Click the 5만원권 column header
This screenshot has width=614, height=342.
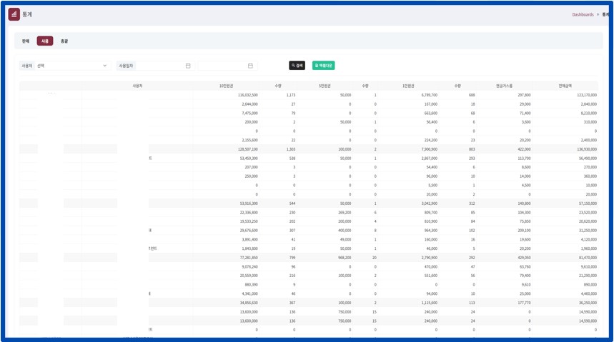[x=326, y=86]
